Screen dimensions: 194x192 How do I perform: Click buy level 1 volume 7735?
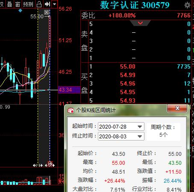[184, 66]
